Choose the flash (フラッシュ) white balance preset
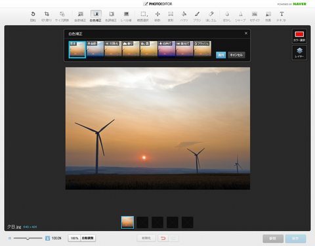 [x=203, y=49]
